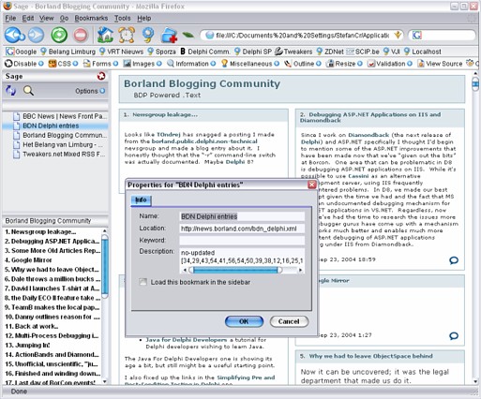The height and width of the screenshot is (399, 481).
Task: Open the Sage Options dropdown
Action: pos(90,91)
